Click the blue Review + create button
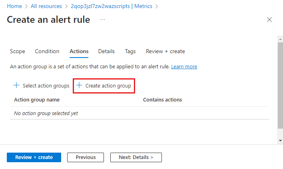This screenshot has width=283, height=169. pos(34,157)
